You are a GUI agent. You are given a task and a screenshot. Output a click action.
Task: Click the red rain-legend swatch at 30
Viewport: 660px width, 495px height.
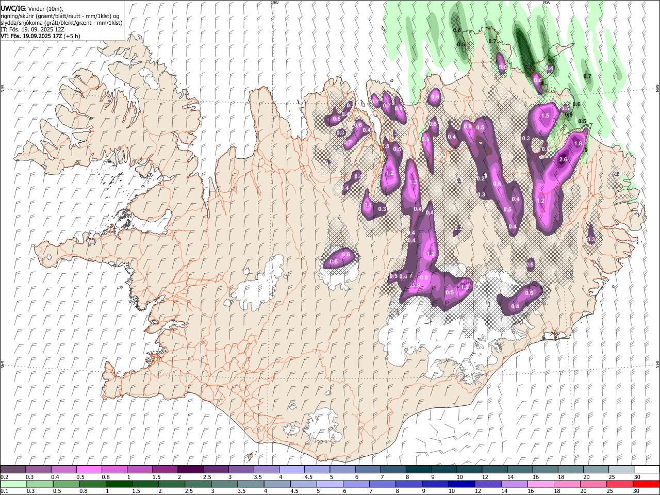646,484
